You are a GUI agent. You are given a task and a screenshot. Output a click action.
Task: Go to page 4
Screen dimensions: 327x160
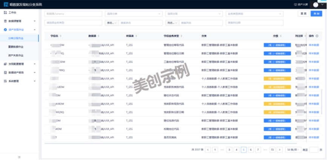(236, 149)
